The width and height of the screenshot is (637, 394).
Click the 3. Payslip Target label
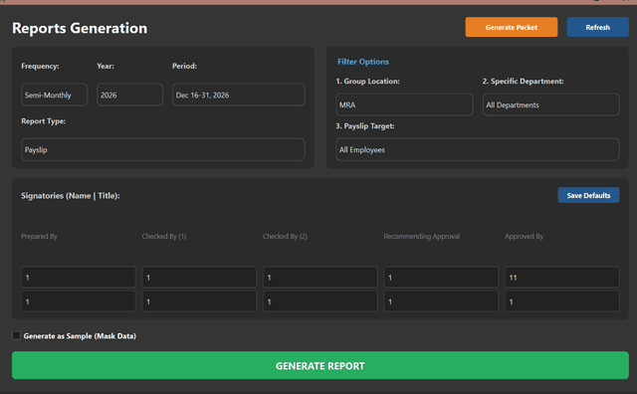pos(365,126)
